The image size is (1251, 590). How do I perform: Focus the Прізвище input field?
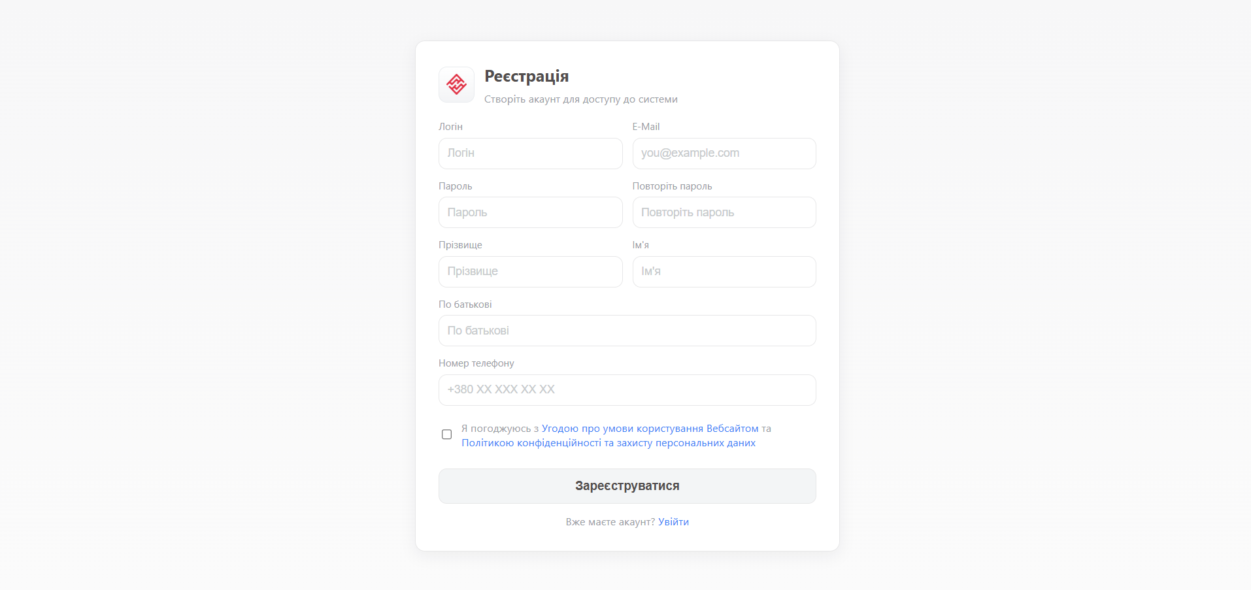[530, 272]
